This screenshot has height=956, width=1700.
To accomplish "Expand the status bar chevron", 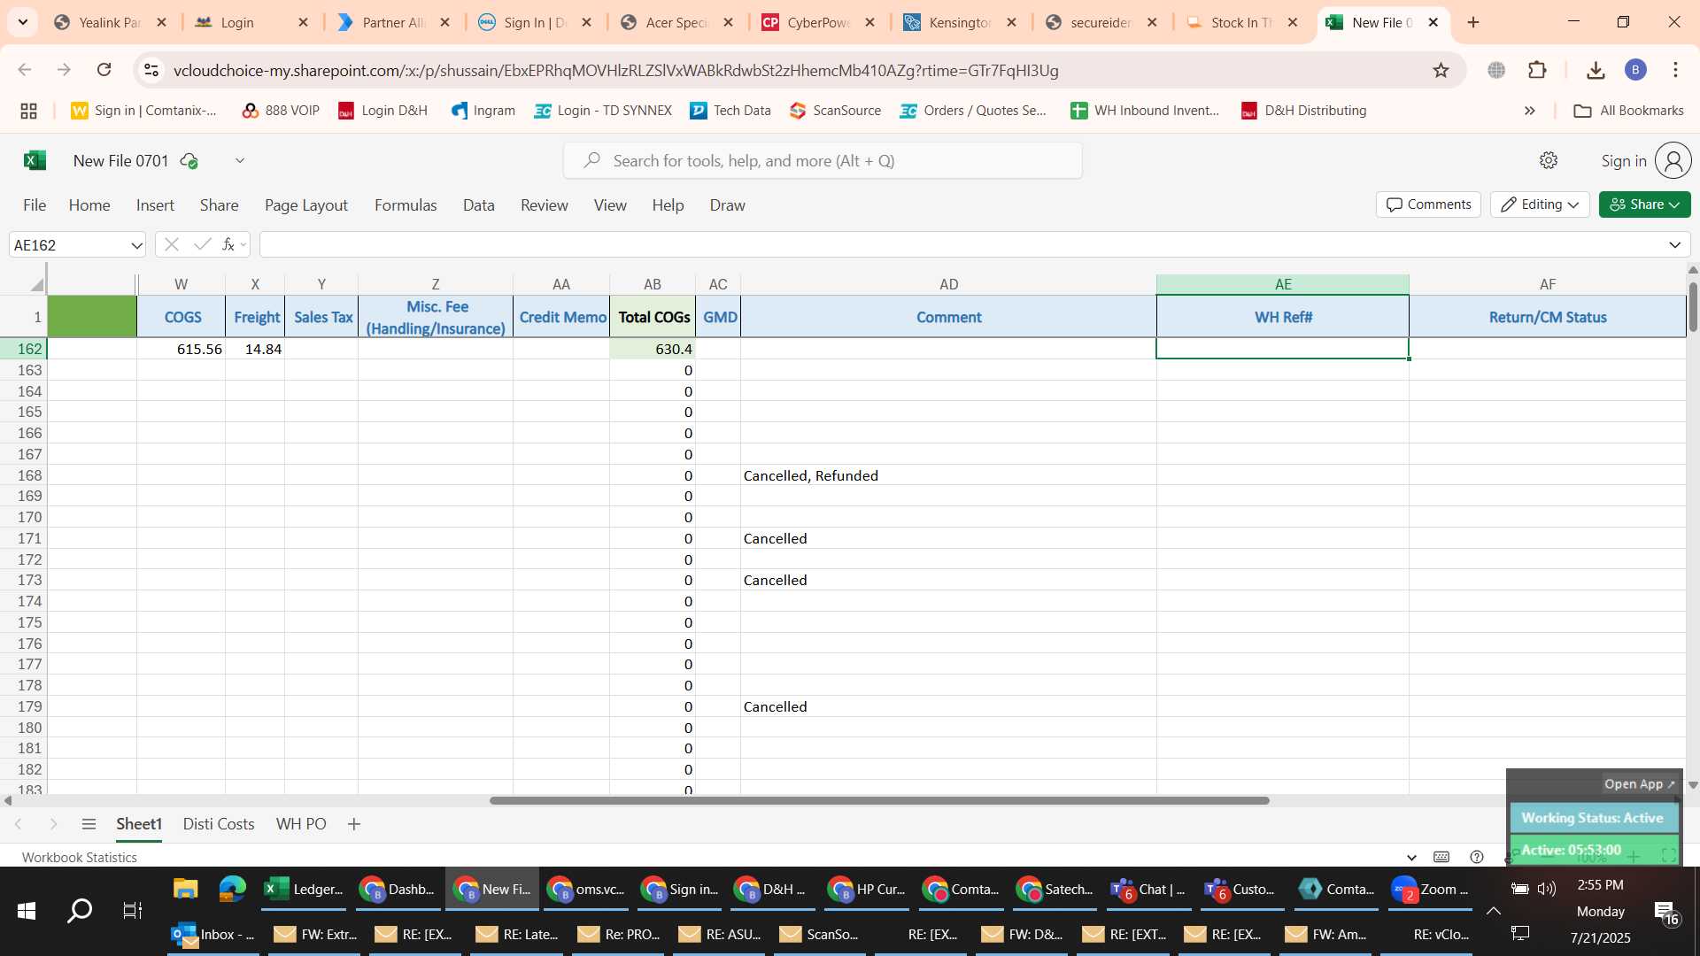I will coord(1411,857).
